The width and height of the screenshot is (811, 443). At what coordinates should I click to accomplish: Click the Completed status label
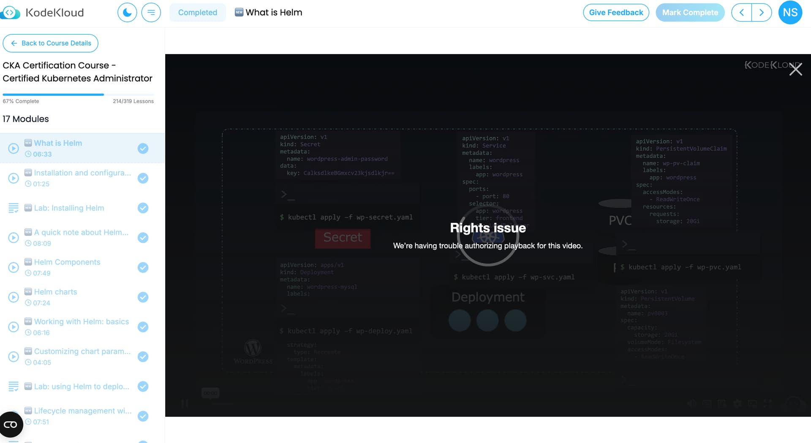click(x=197, y=12)
